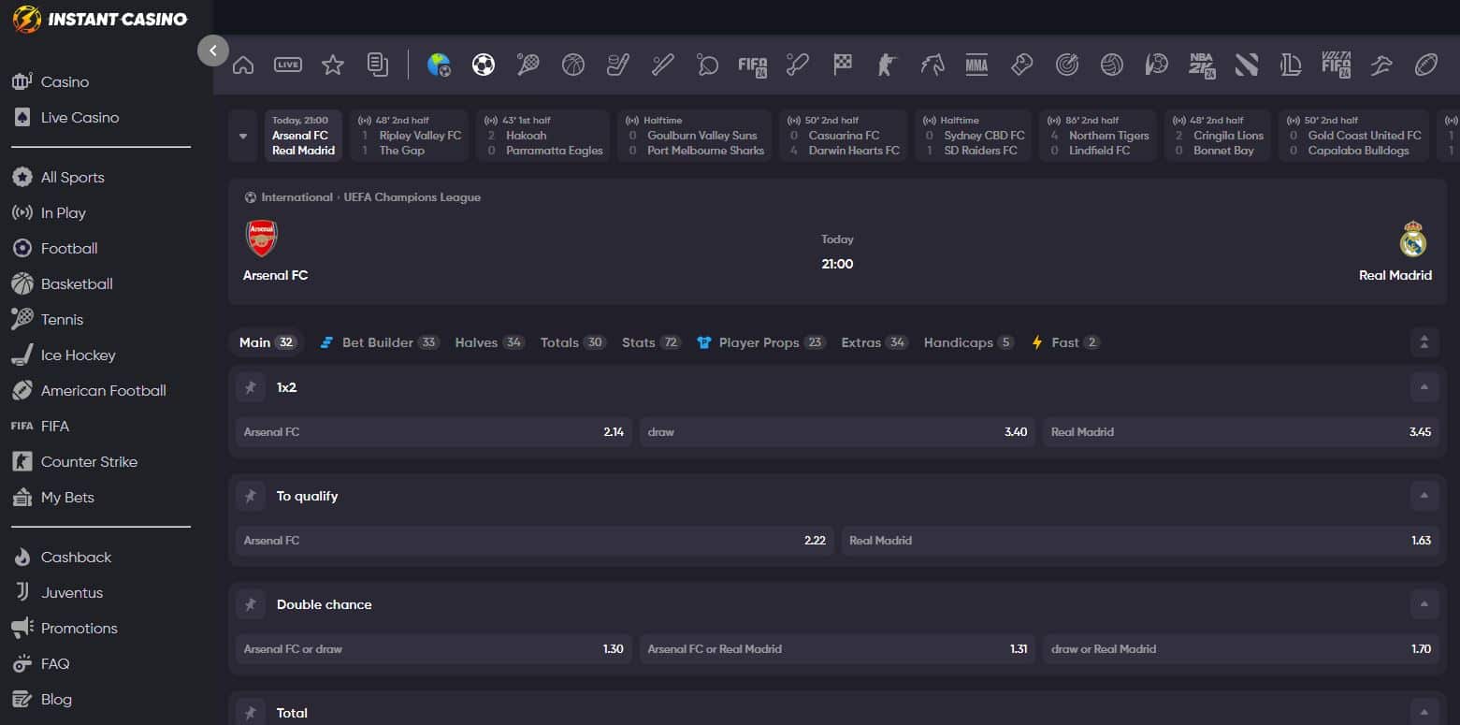Image resolution: width=1460 pixels, height=725 pixels.
Task: Select the Dota 2 icon
Action: click(1247, 65)
